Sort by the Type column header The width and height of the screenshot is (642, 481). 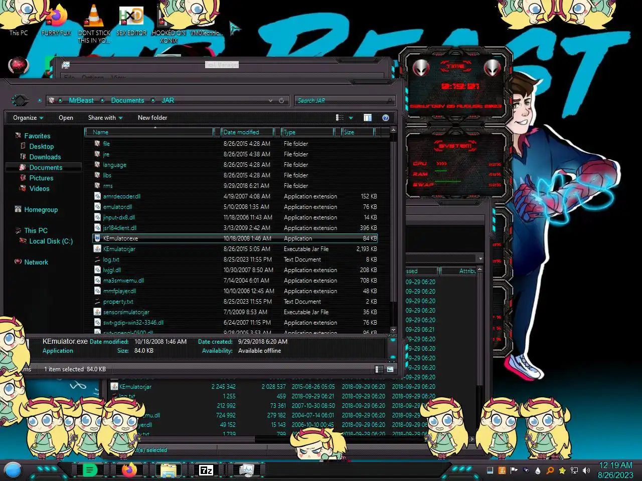tap(307, 132)
